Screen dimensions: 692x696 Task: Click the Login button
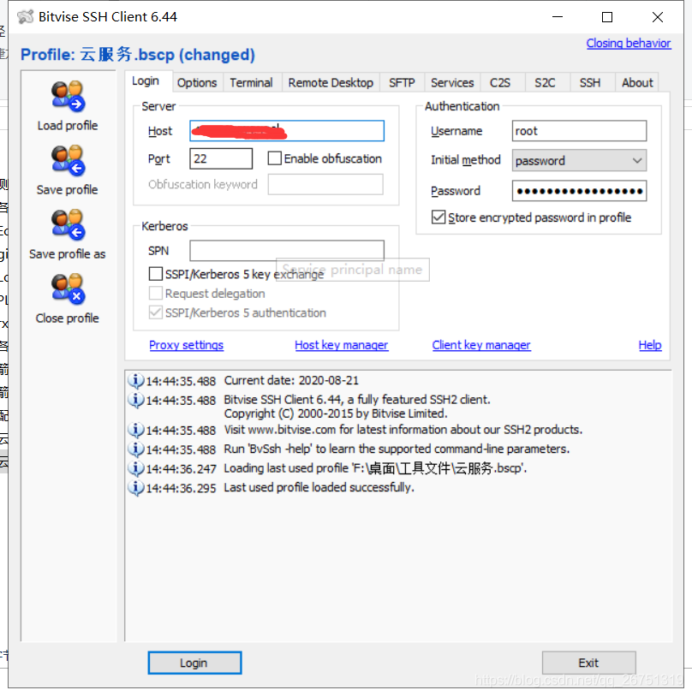(194, 663)
